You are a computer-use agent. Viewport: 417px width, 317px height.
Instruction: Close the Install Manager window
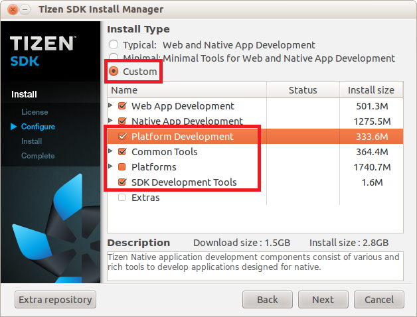(x=13, y=10)
